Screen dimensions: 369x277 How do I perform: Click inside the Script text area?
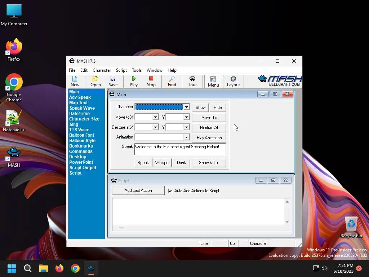(198, 211)
